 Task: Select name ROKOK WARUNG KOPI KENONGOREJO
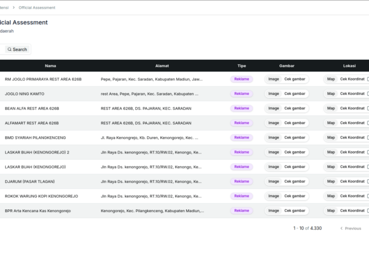point(42,196)
